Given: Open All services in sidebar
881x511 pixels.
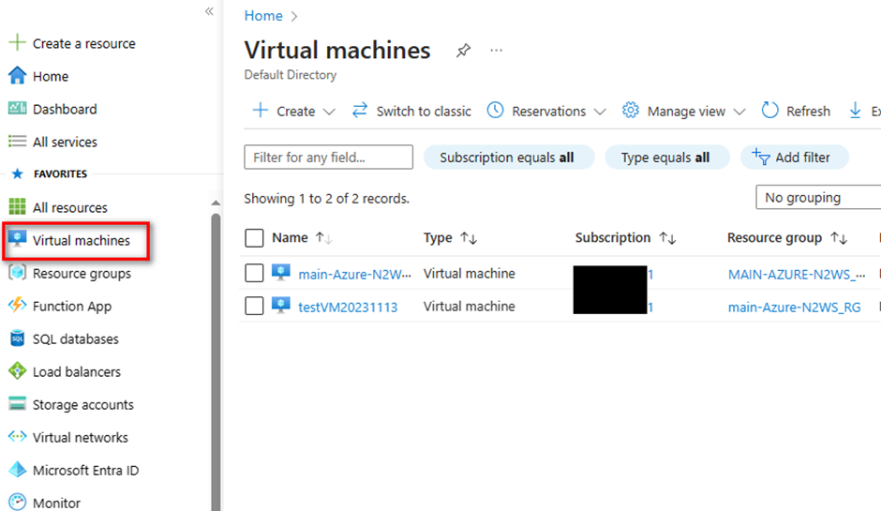Looking at the screenshot, I should point(65,142).
